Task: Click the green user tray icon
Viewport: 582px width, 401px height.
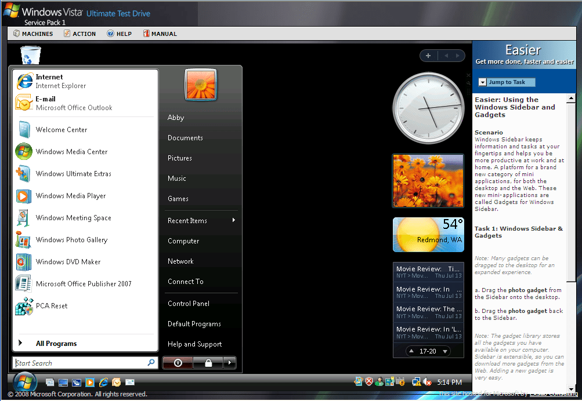Action: (379, 381)
